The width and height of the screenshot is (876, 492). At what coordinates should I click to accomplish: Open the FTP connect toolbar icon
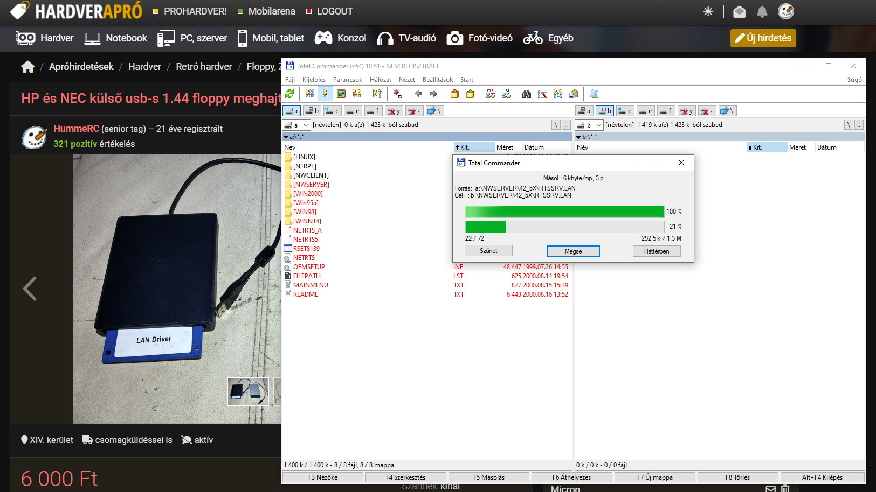(x=490, y=94)
